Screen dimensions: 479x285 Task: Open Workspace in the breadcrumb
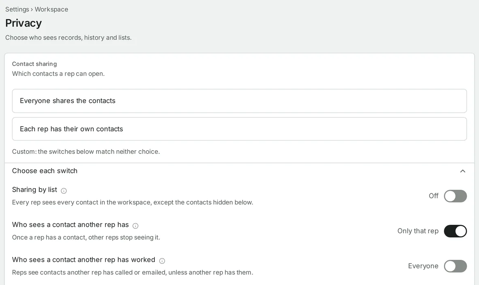51,9
